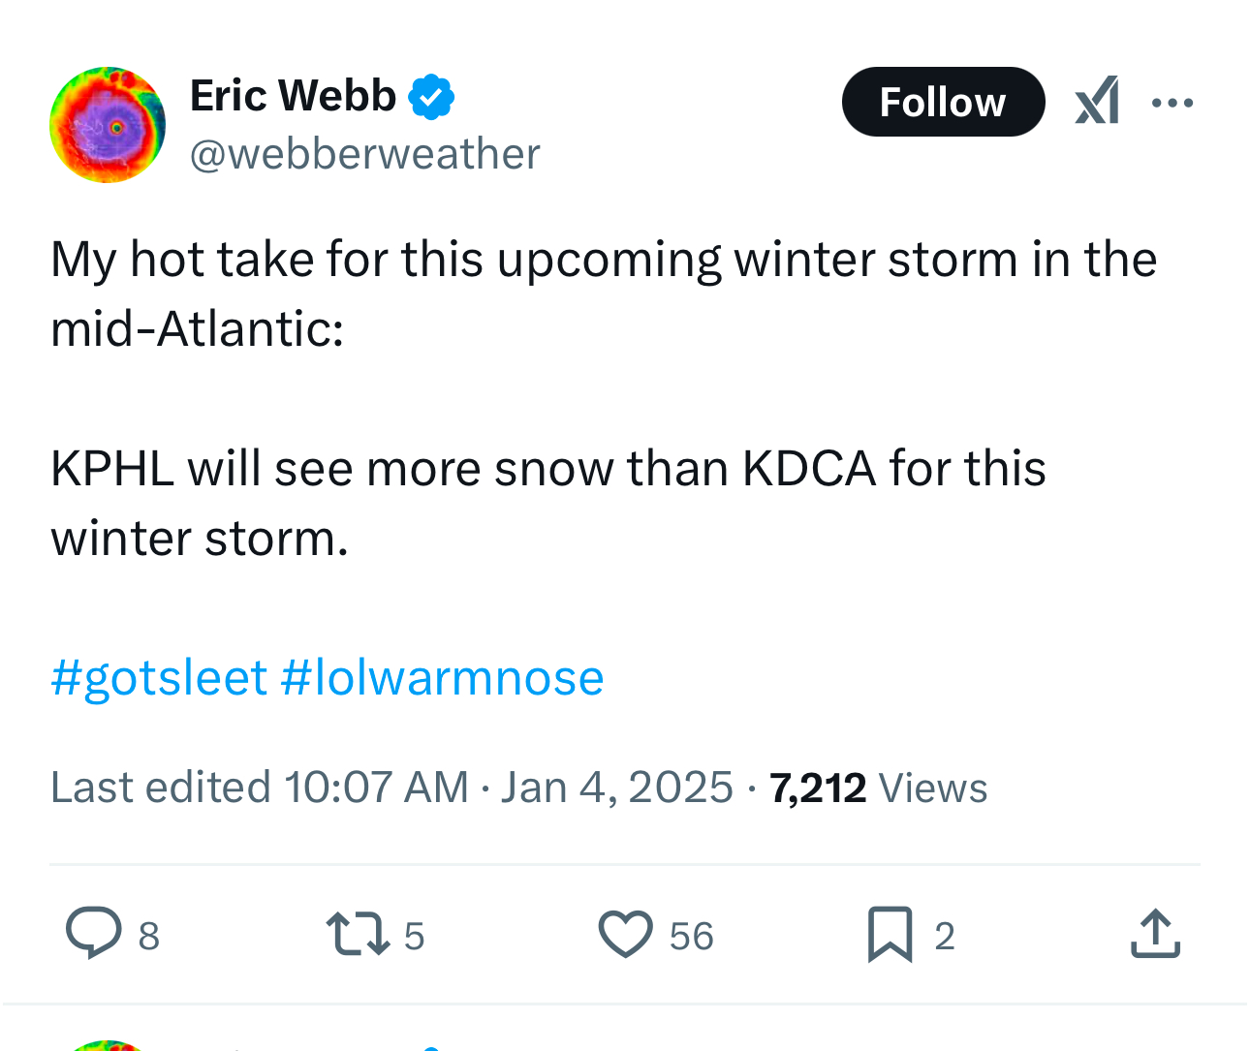
Task: Open the 7,212 Views analytics
Action: (x=879, y=788)
